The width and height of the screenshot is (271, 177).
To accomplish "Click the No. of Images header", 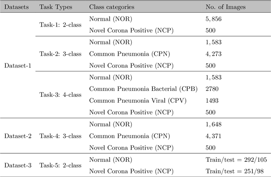I will [x=224, y=8].
